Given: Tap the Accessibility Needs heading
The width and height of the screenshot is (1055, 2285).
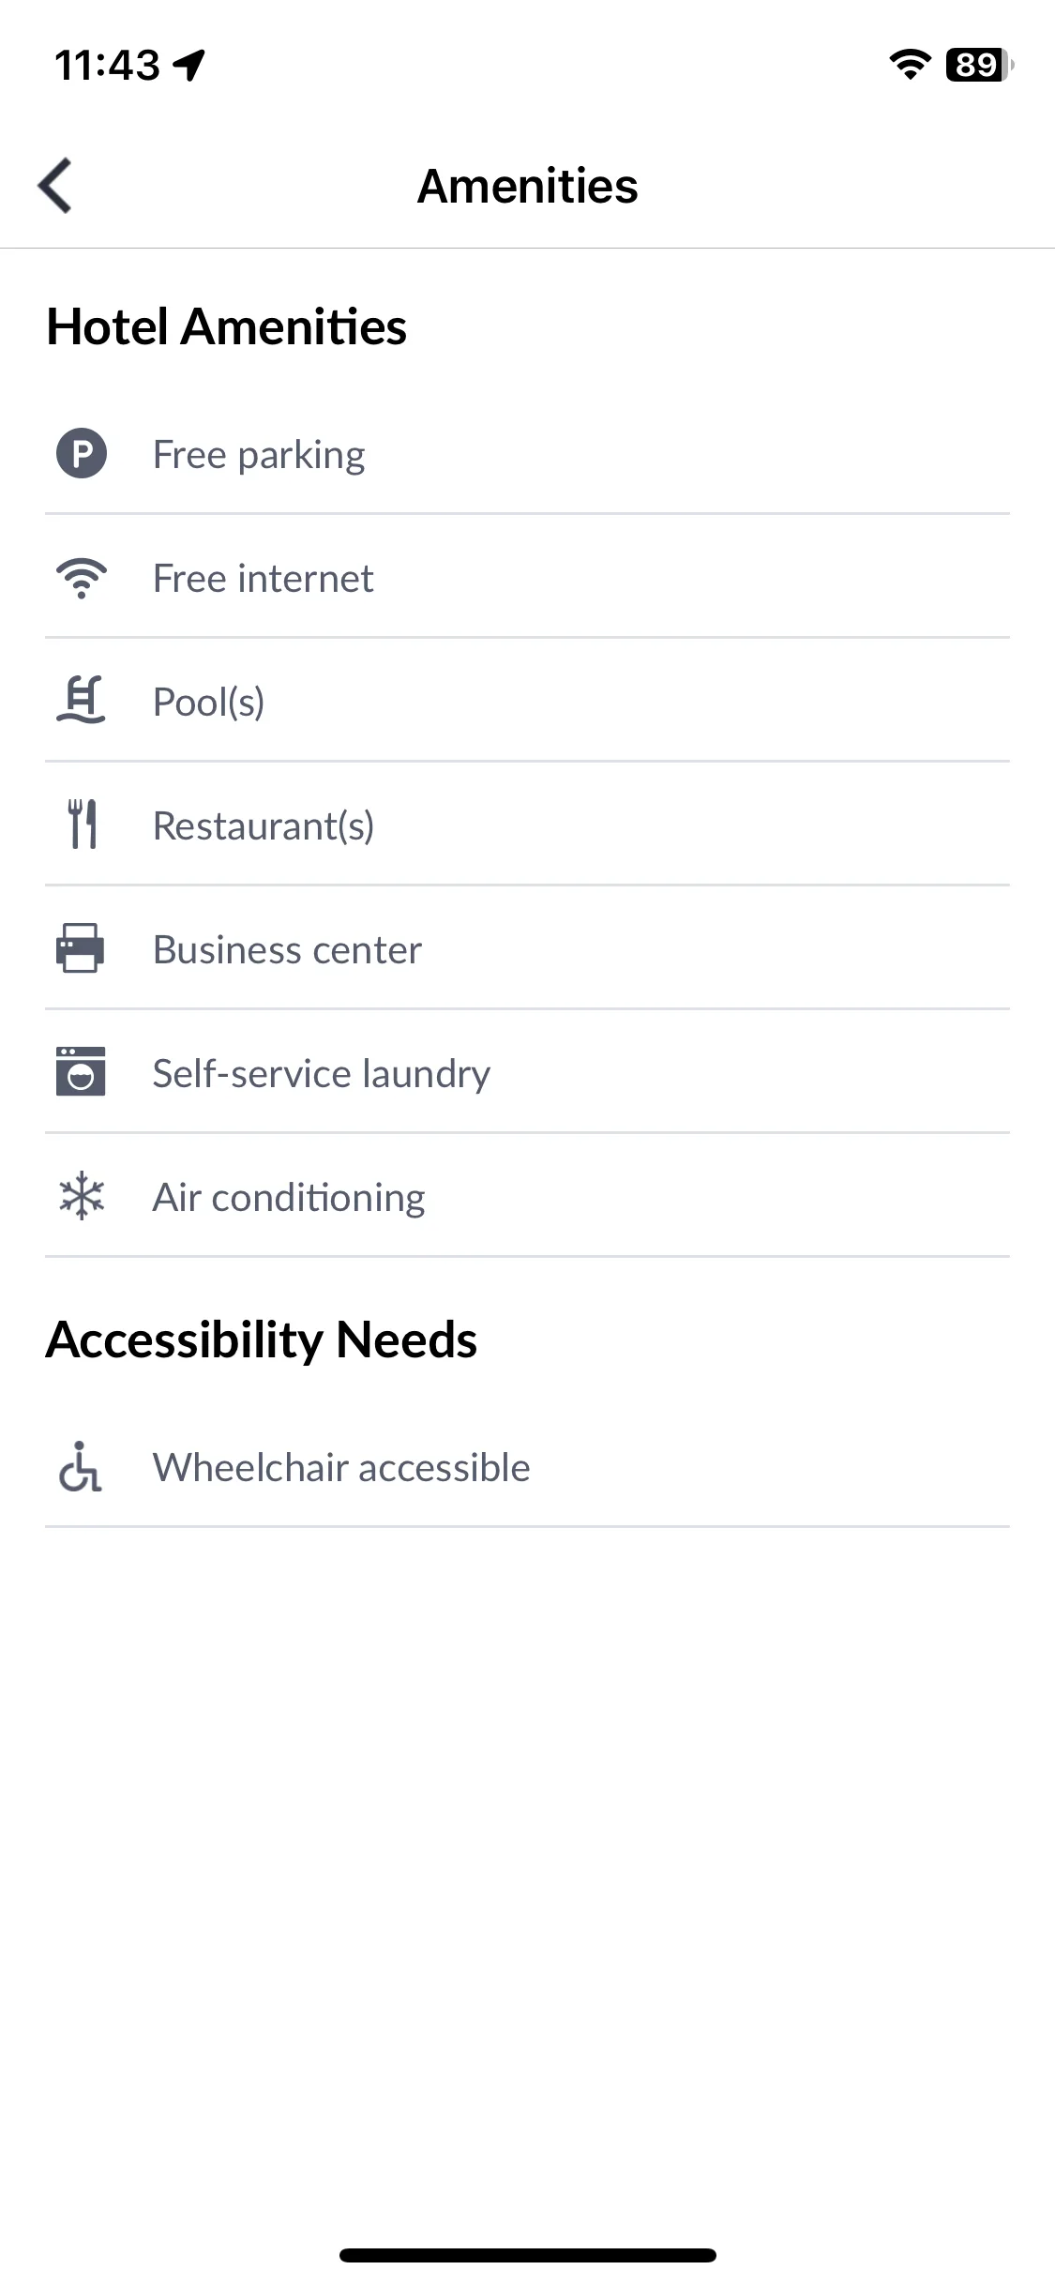Looking at the screenshot, I should 262,1339.
